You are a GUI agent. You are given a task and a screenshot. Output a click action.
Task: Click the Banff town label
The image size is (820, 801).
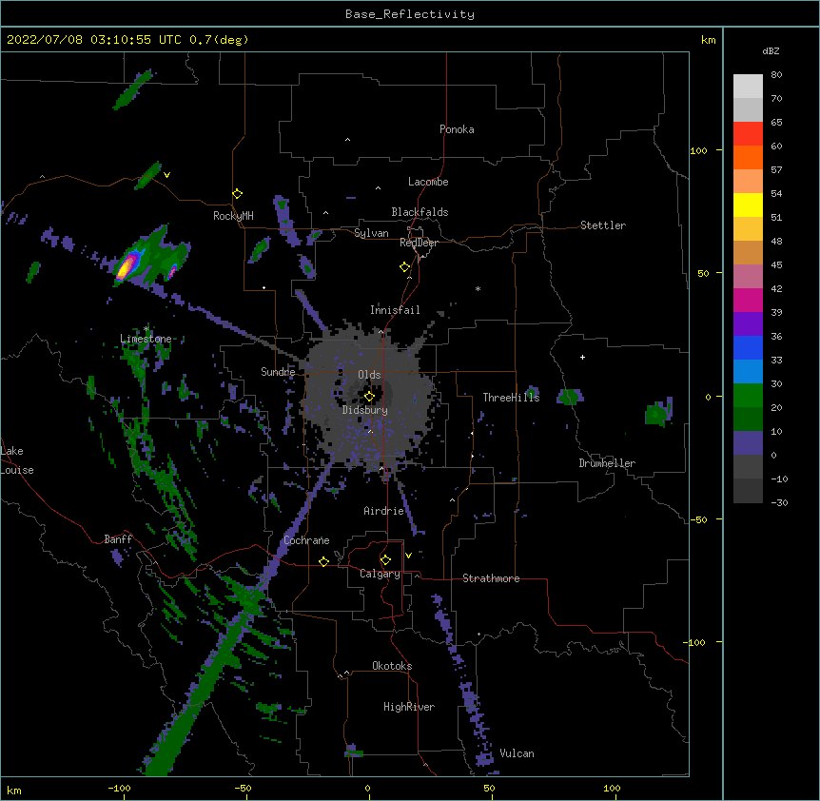coord(118,539)
